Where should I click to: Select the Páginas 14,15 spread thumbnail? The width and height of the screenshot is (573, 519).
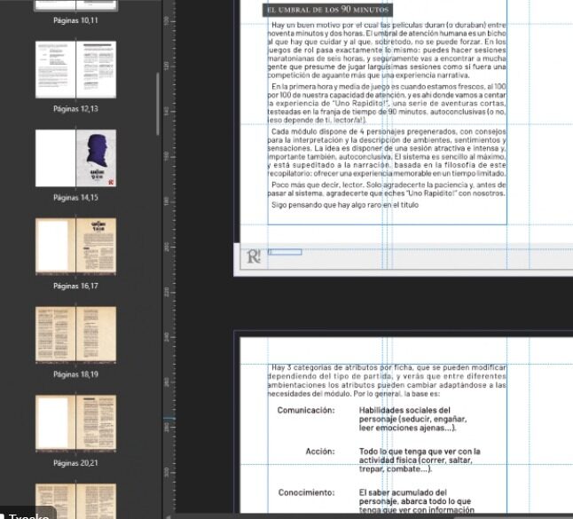(x=75, y=158)
